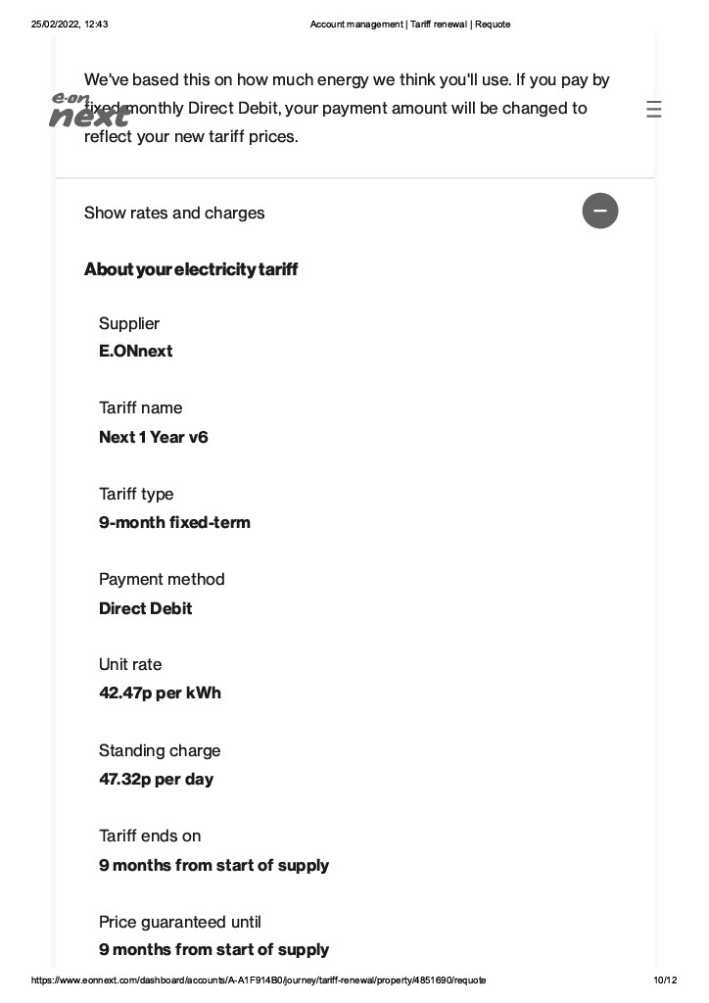Viewport: 709px width, 1003px height.
Task: Click the page number 10/12
Action: [665, 979]
